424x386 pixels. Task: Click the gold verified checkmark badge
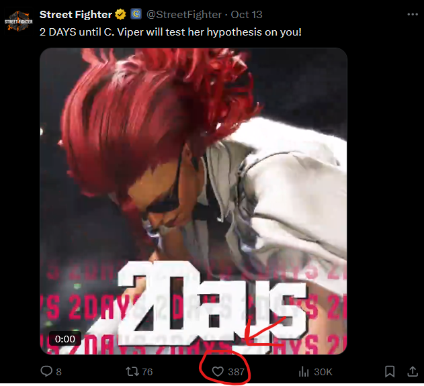point(120,14)
